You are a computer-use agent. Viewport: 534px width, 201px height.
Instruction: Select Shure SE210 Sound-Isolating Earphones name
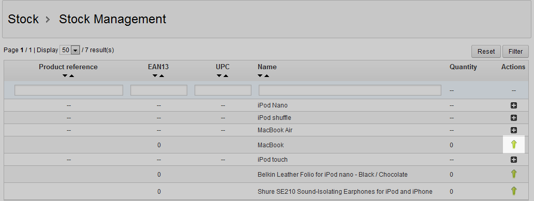pyautogui.click(x=345, y=192)
